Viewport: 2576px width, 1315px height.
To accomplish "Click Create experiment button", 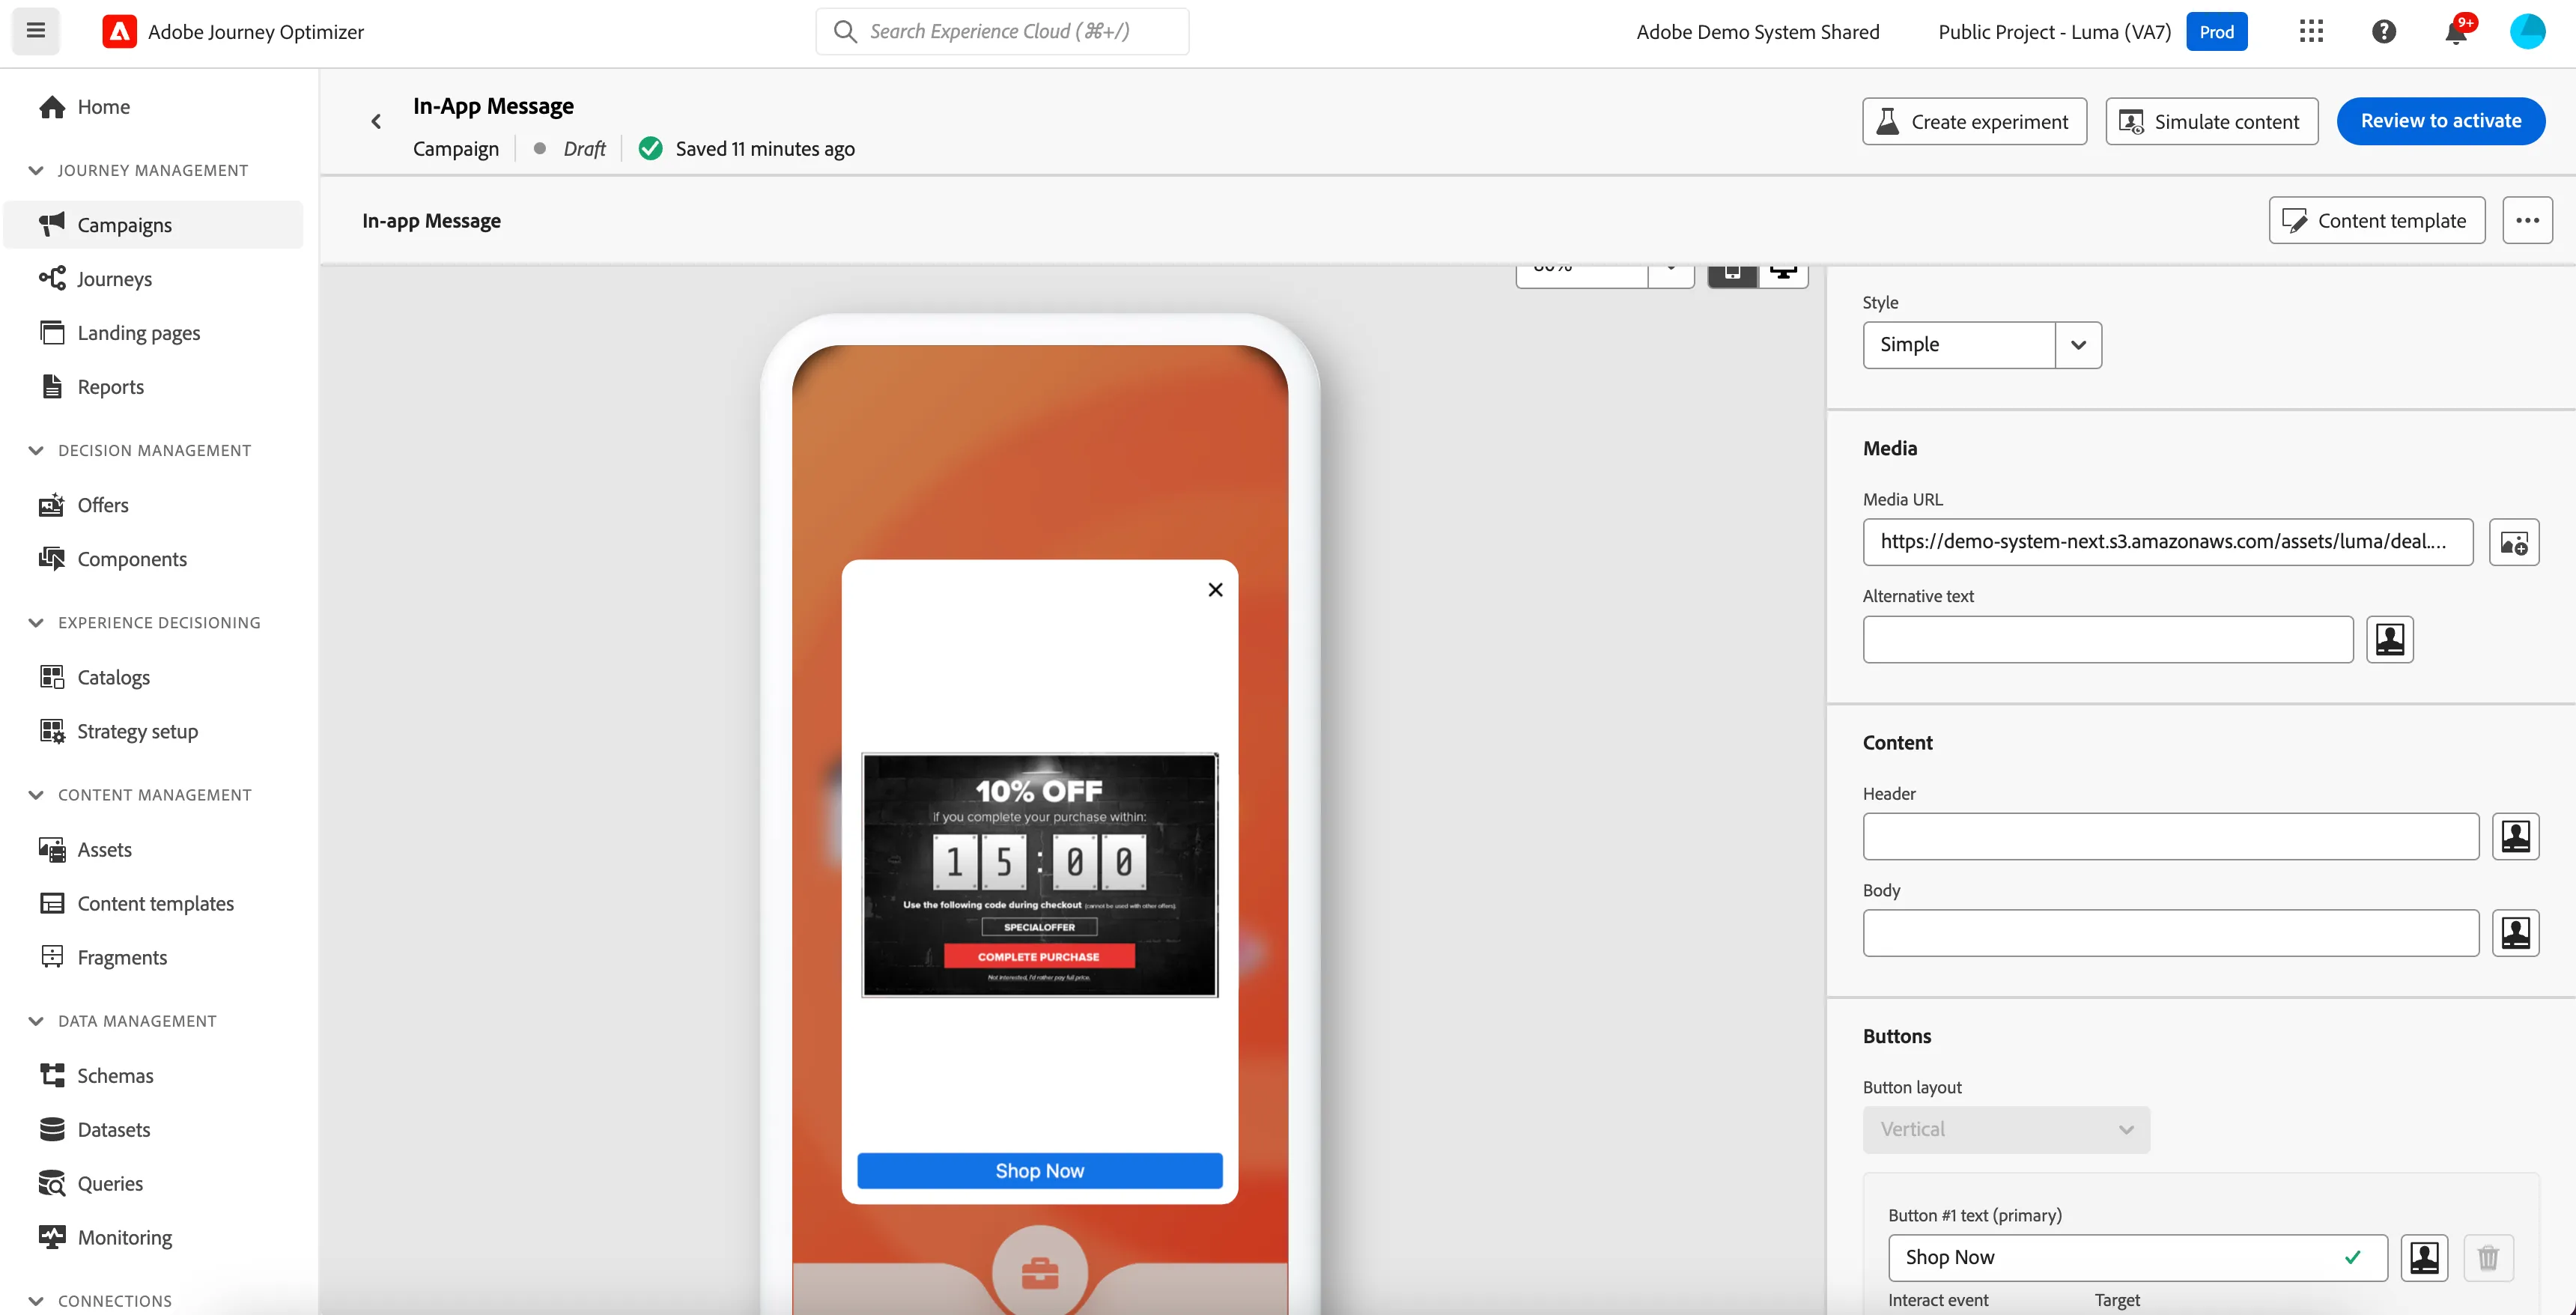I will pos(1974,121).
